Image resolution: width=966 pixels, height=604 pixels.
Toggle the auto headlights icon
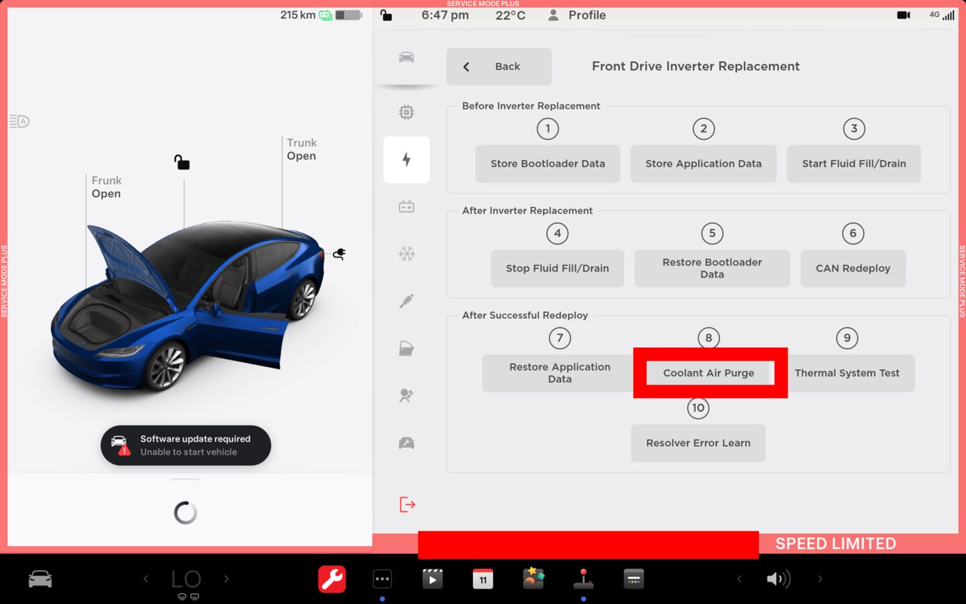tap(19, 121)
